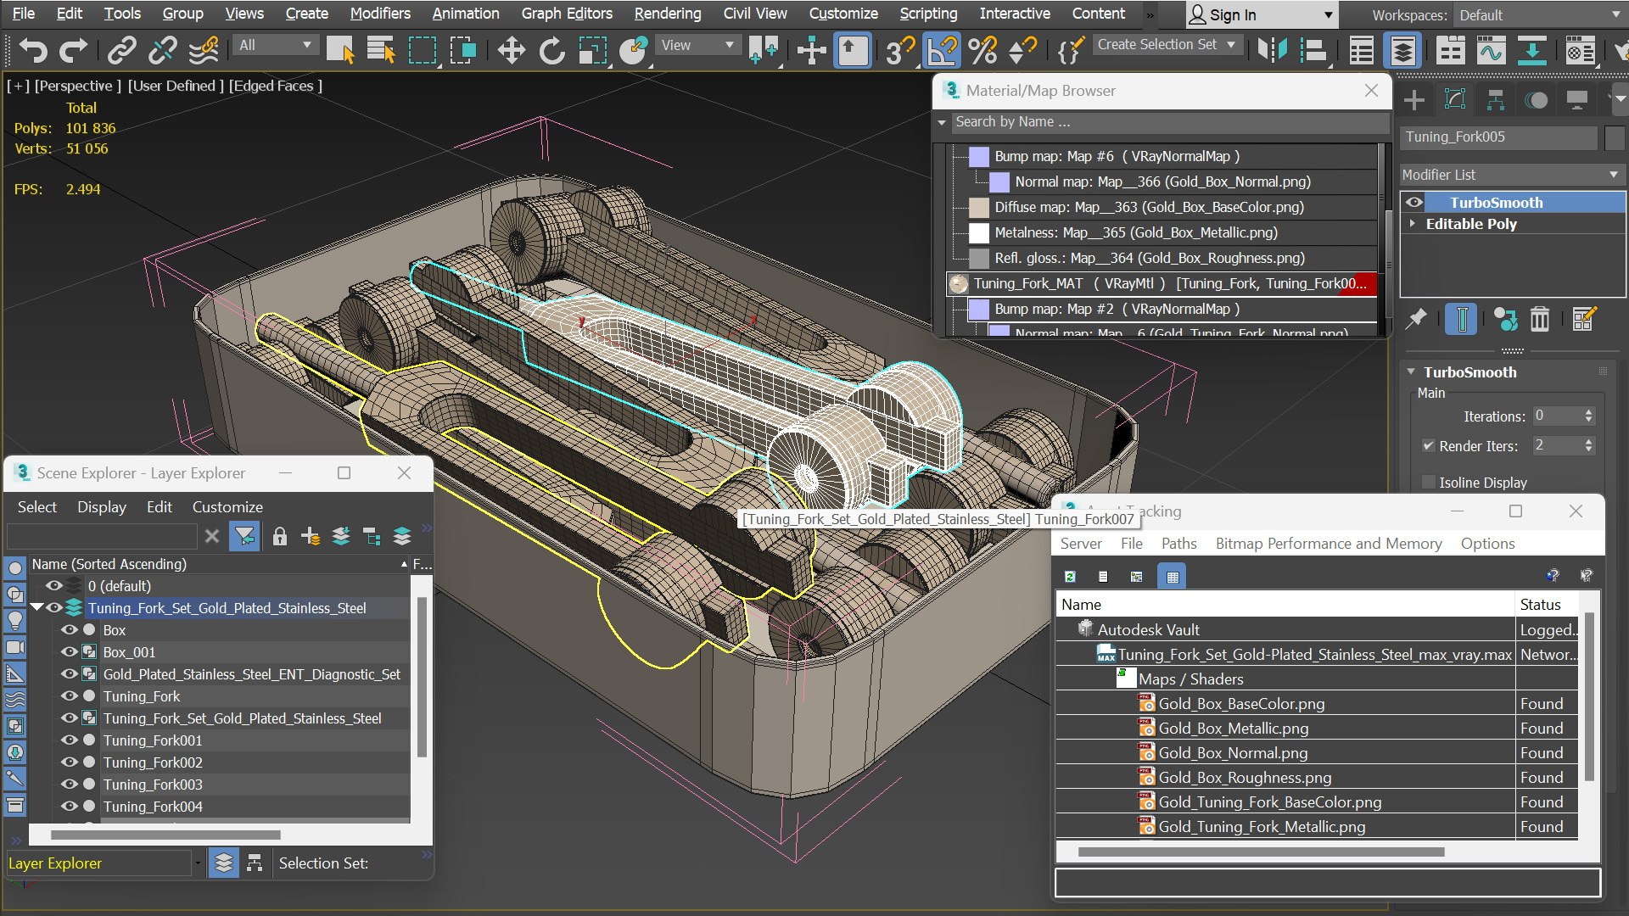Open the Create tab plus icon
This screenshot has height=916, width=1629.
(x=1414, y=100)
